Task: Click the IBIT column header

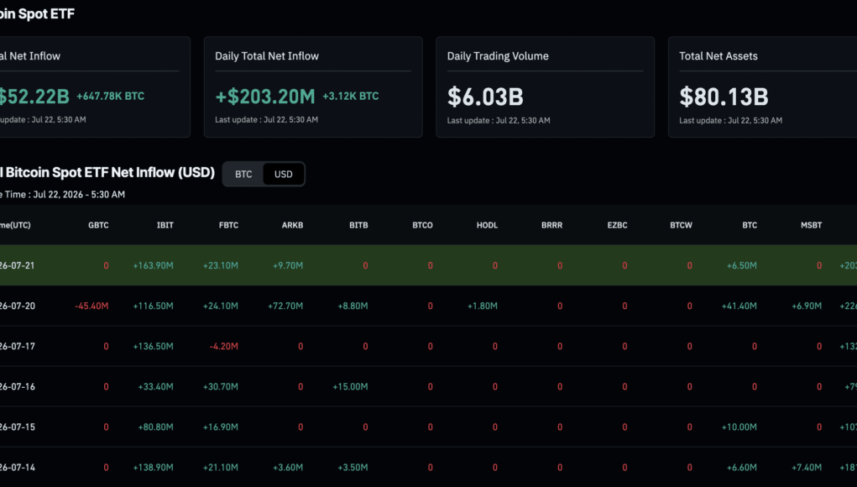Action: point(165,225)
